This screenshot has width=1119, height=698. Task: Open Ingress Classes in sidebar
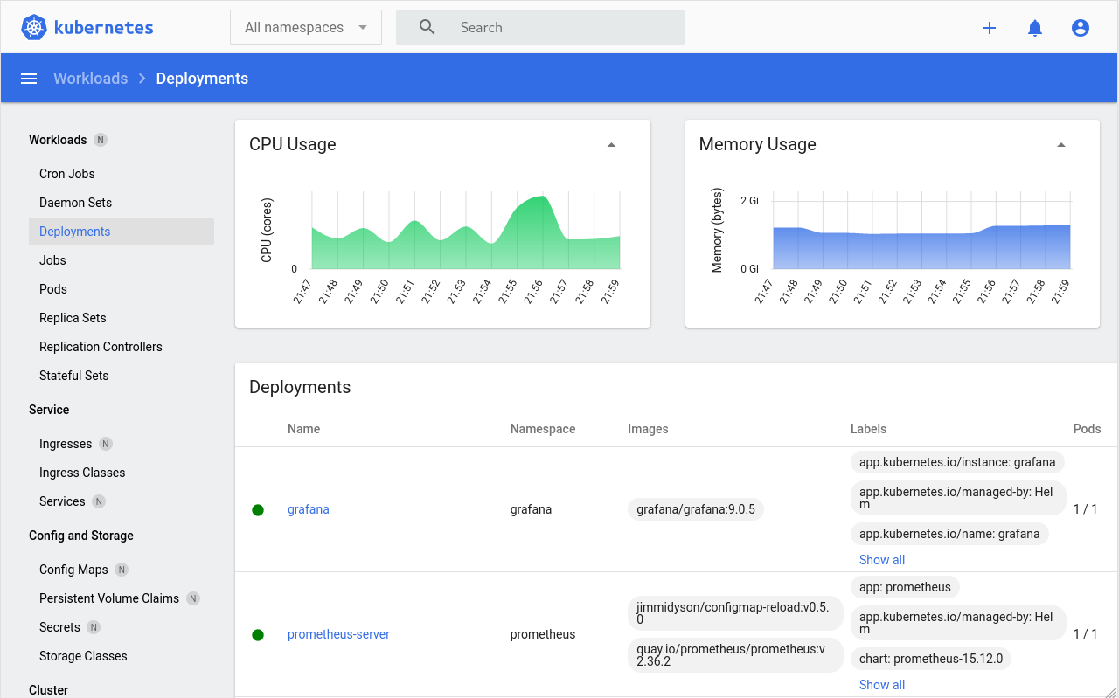coord(82,473)
